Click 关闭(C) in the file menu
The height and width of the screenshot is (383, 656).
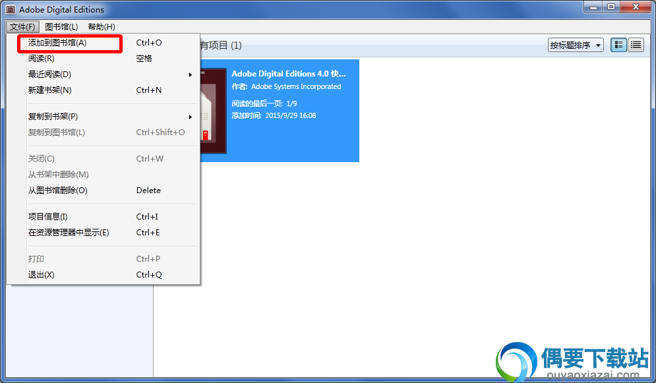(103, 159)
